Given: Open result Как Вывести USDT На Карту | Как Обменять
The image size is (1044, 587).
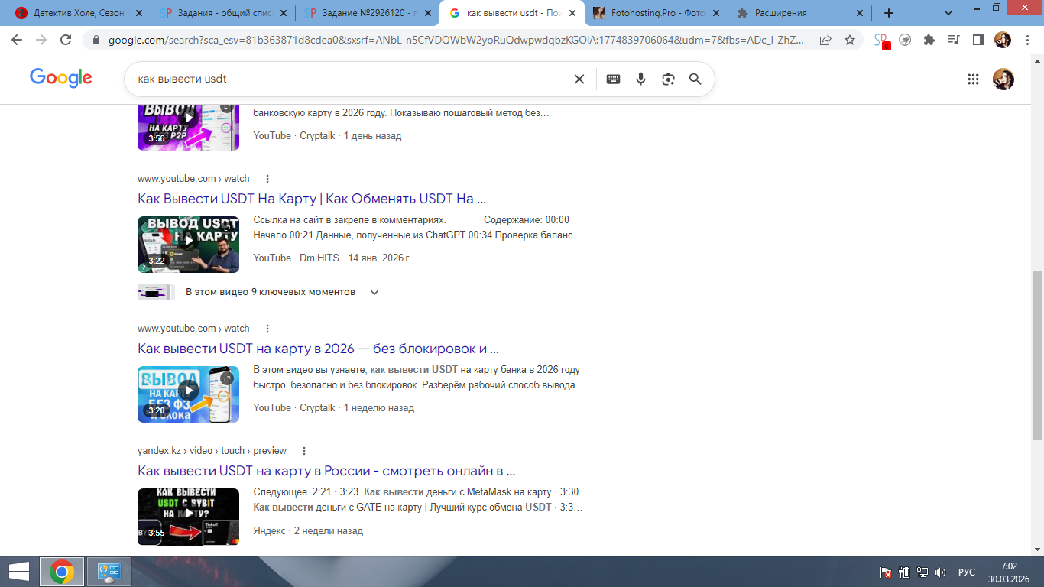Looking at the screenshot, I should pos(312,199).
